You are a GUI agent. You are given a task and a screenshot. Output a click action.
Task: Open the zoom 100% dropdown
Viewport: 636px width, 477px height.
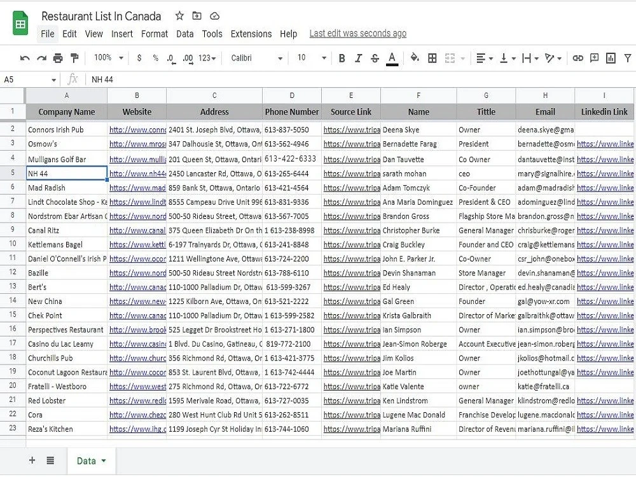pyautogui.click(x=108, y=58)
